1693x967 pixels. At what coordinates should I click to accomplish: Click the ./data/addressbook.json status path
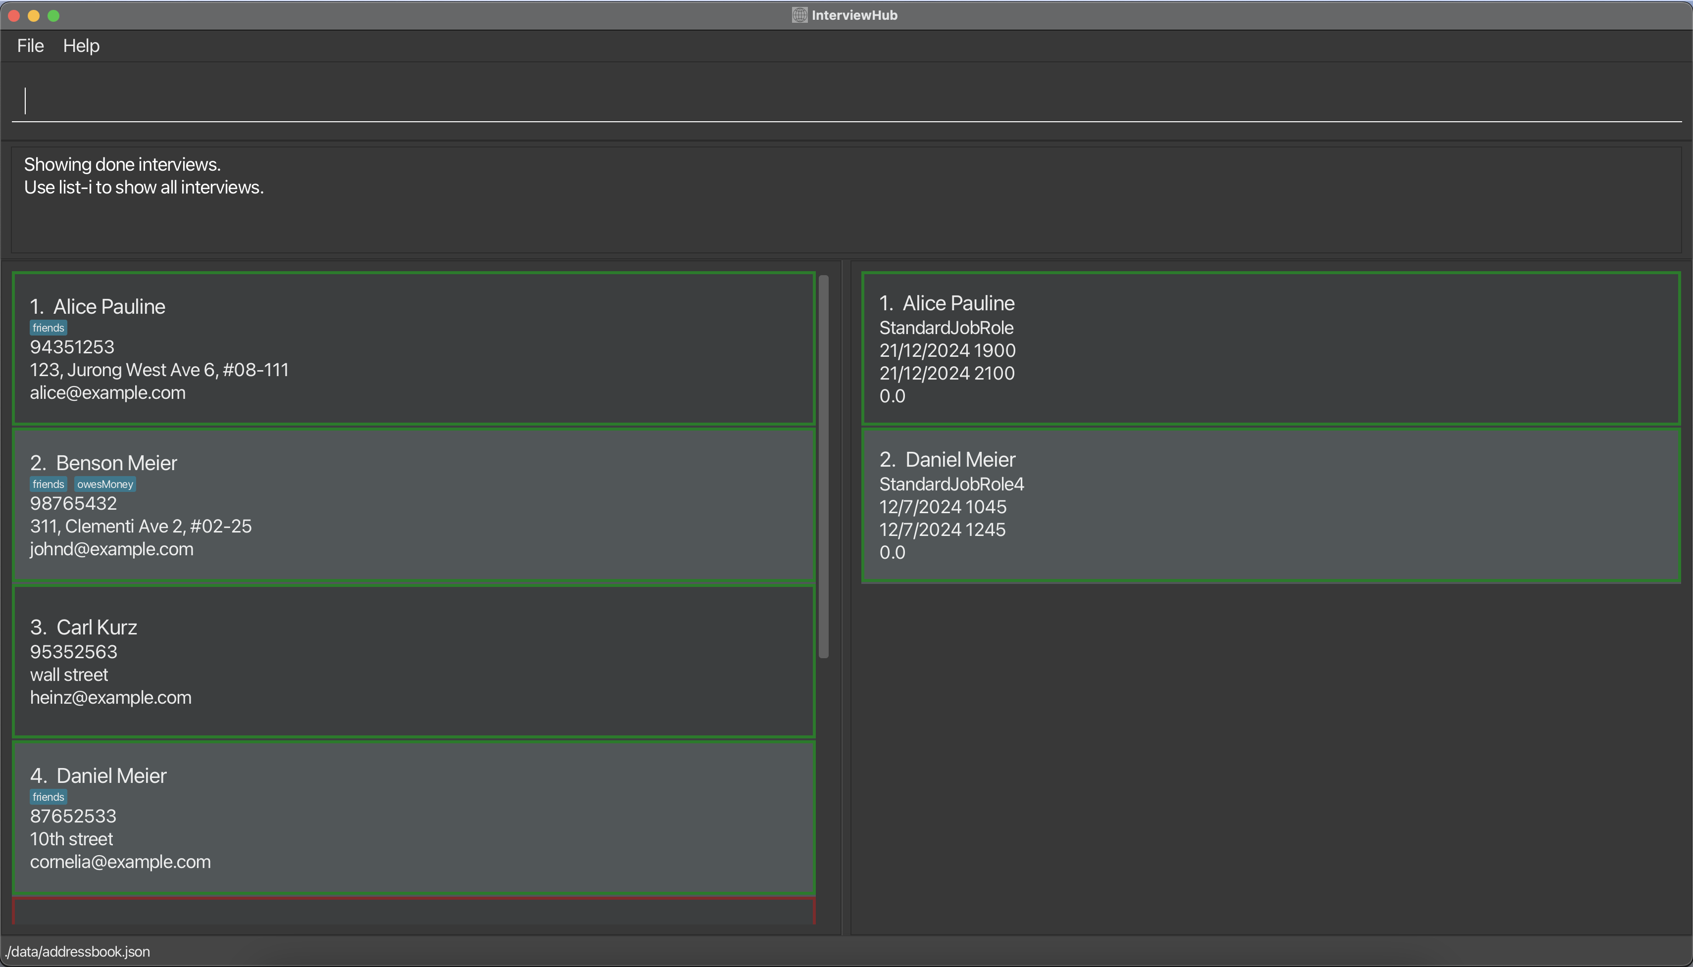pyautogui.click(x=77, y=952)
